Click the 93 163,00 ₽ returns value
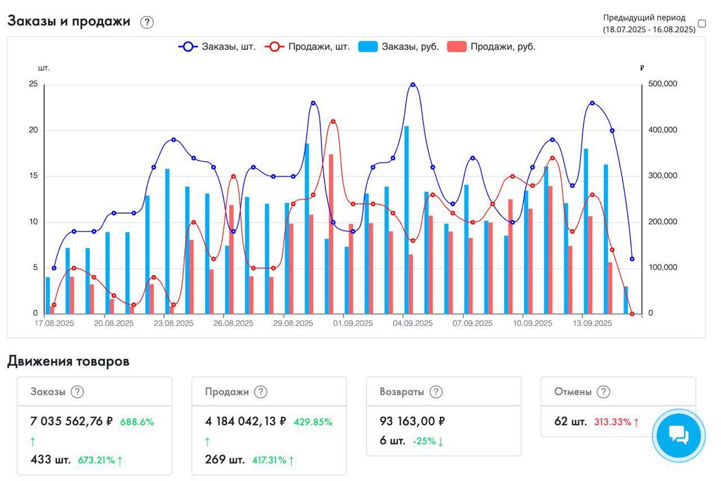 coord(412,421)
